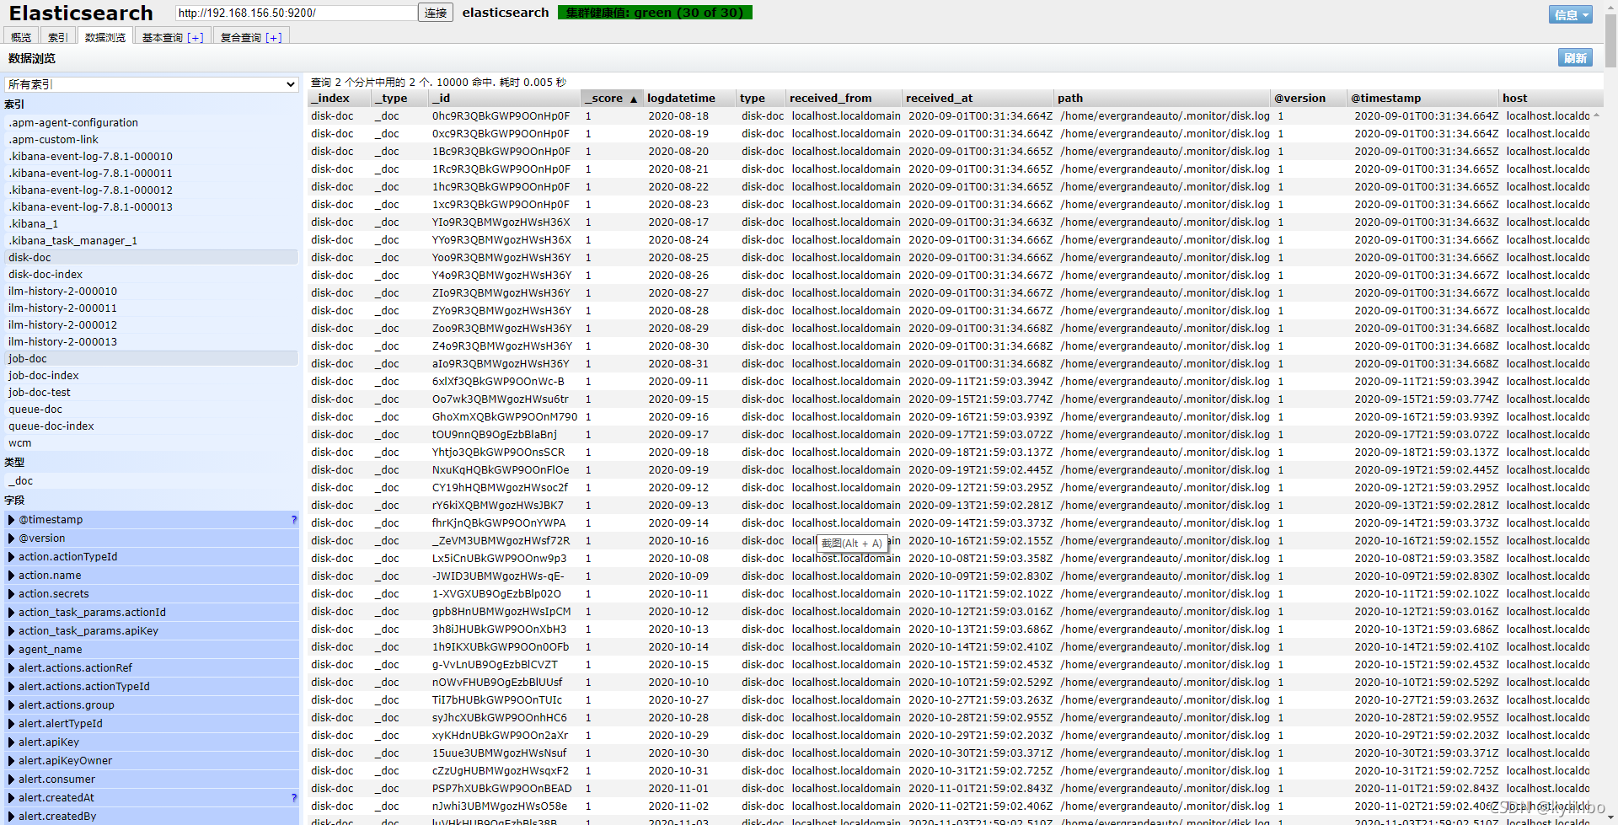Expand the @timestamp field filter
The height and width of the screenshot is (825, 1618).
pyautogui.click(x=12, y=520)
